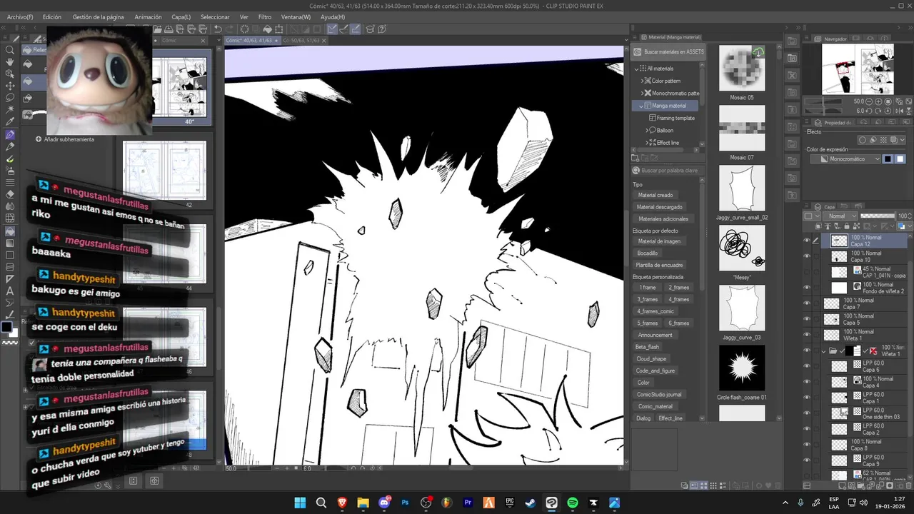Viewport: 914px width, 514px height.
Task: Open Steam from the taskbar
Action: tap(531, 503)
